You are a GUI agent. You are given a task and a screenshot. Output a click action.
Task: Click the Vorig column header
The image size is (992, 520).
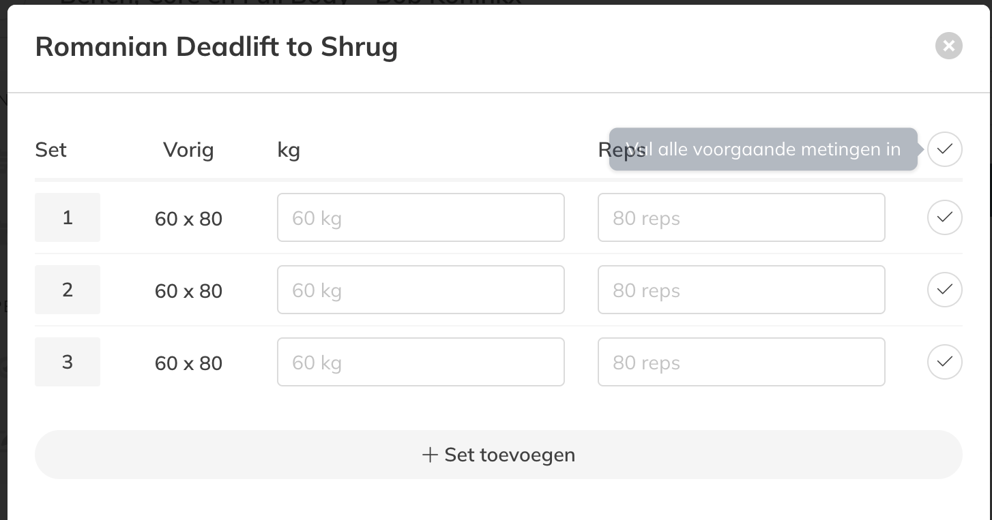188,150
